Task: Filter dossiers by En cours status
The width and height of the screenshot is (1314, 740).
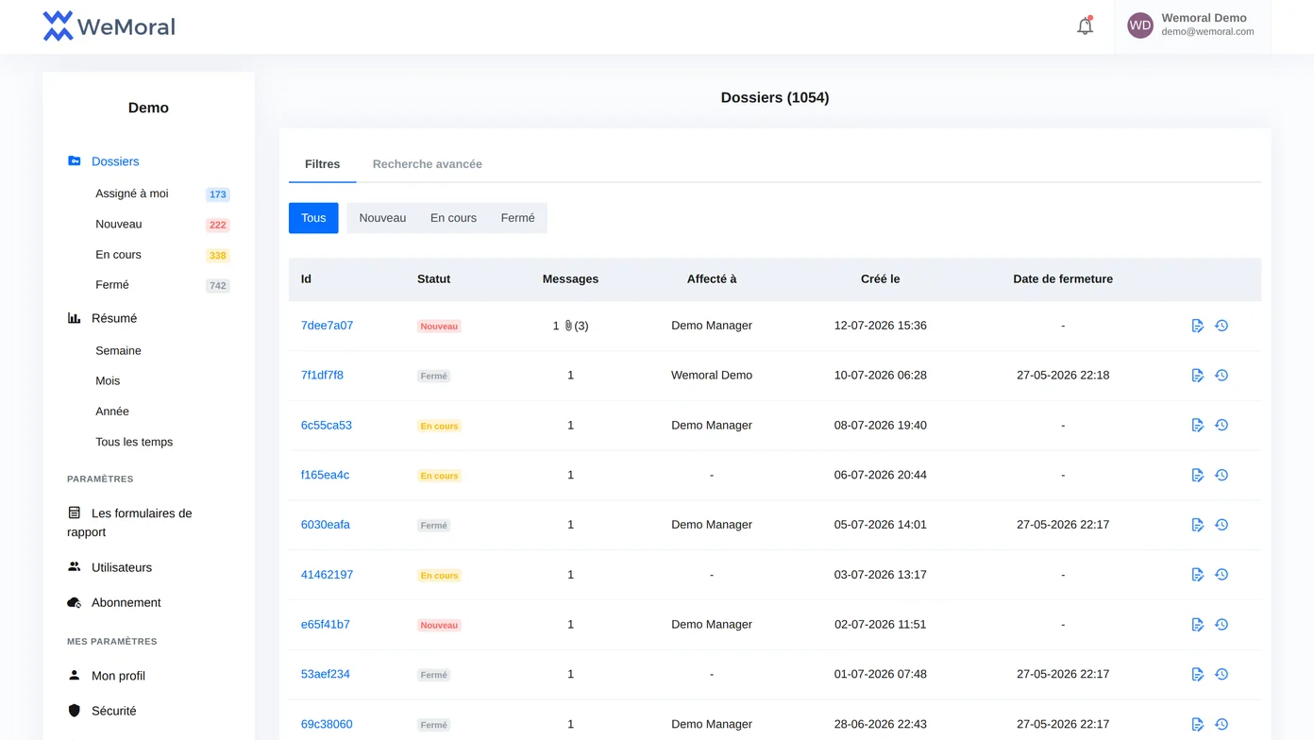Action: pyautogui.click(x=453, y=218)
